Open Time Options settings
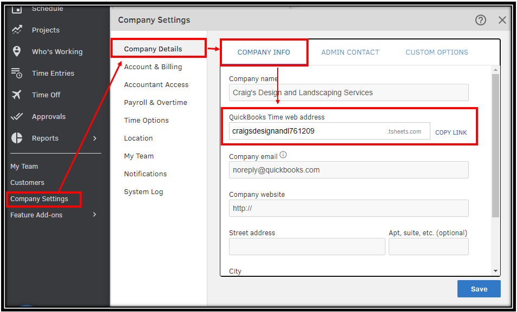The image size is (517, 312). (146, 120)
